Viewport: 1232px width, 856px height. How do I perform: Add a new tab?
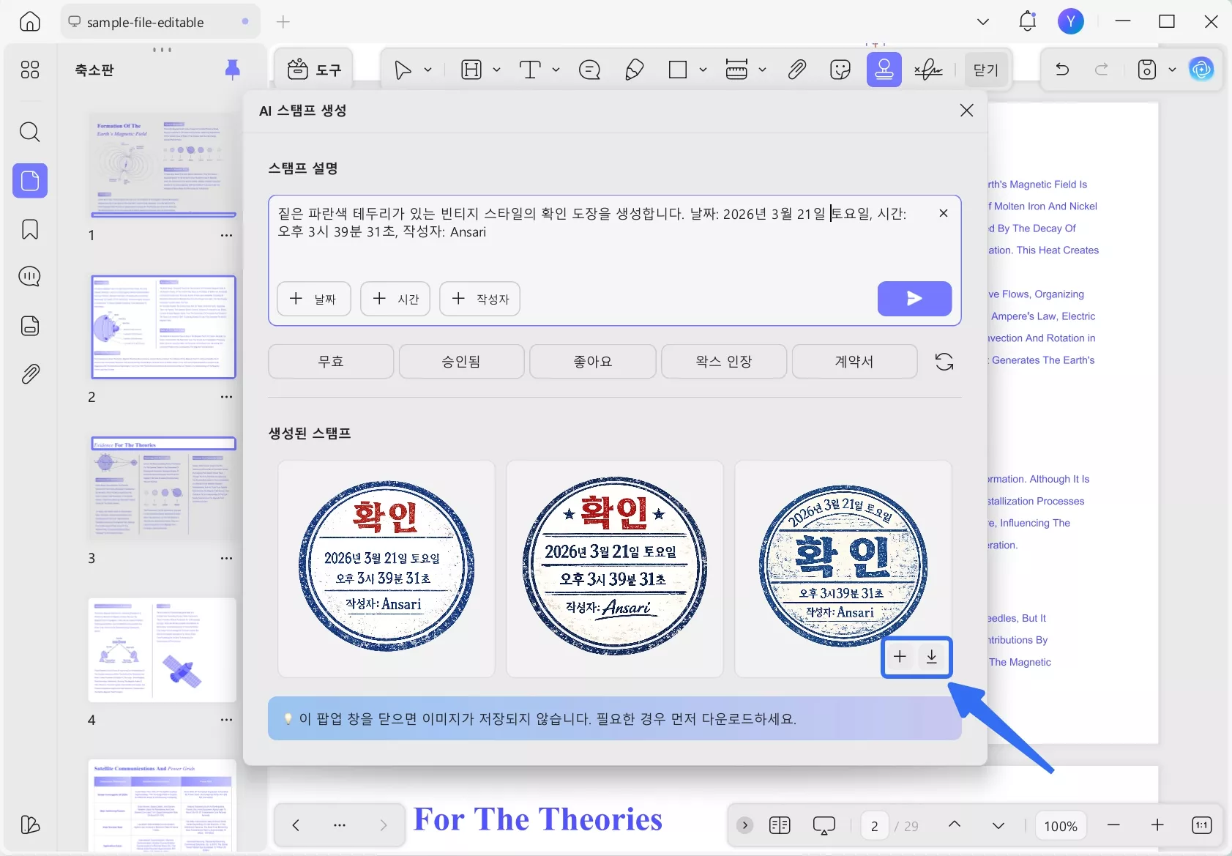click(x=283, y=22)
